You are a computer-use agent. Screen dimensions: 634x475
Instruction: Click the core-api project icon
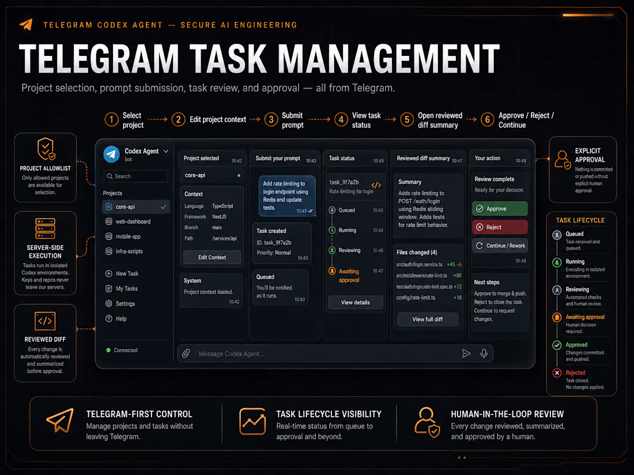click(x=109, y=207)
